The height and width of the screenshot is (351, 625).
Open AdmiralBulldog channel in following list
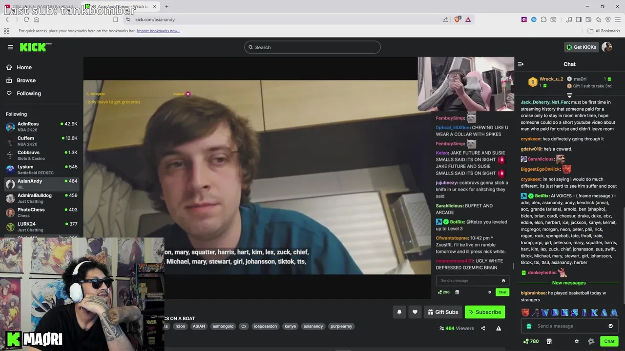click(42, 198)
